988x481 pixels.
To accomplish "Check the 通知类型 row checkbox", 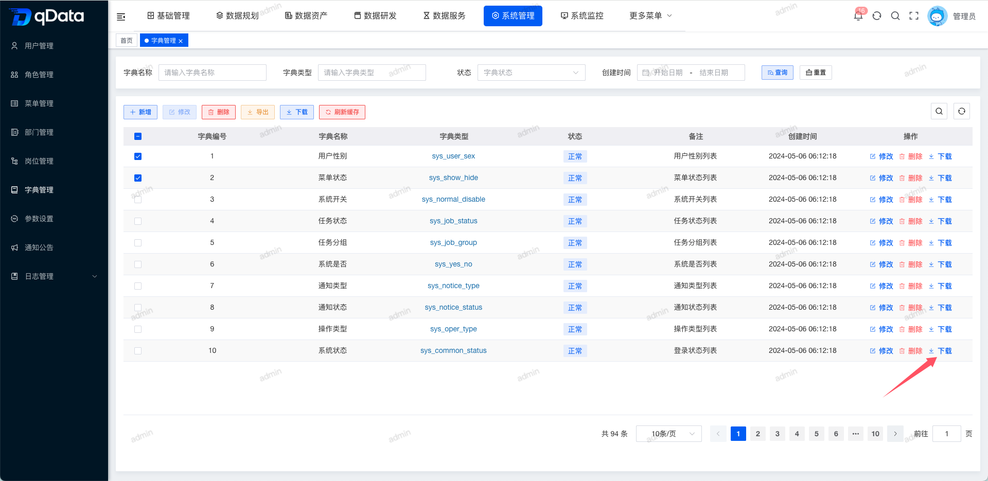I will 138,286.
